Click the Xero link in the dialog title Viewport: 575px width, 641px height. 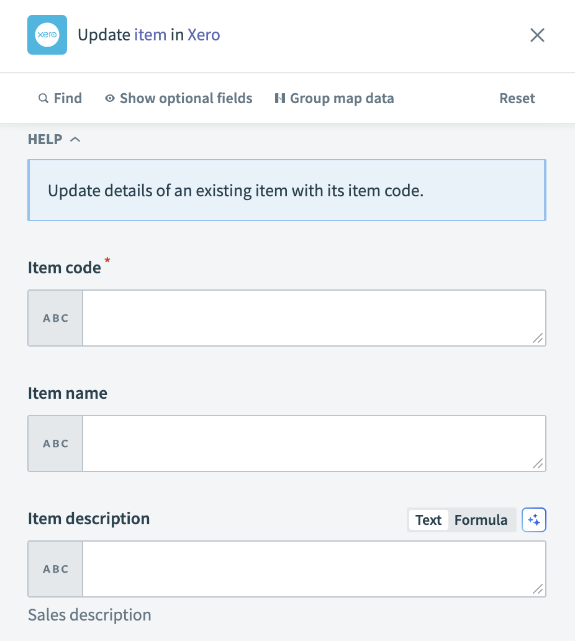tap(204, 35)
